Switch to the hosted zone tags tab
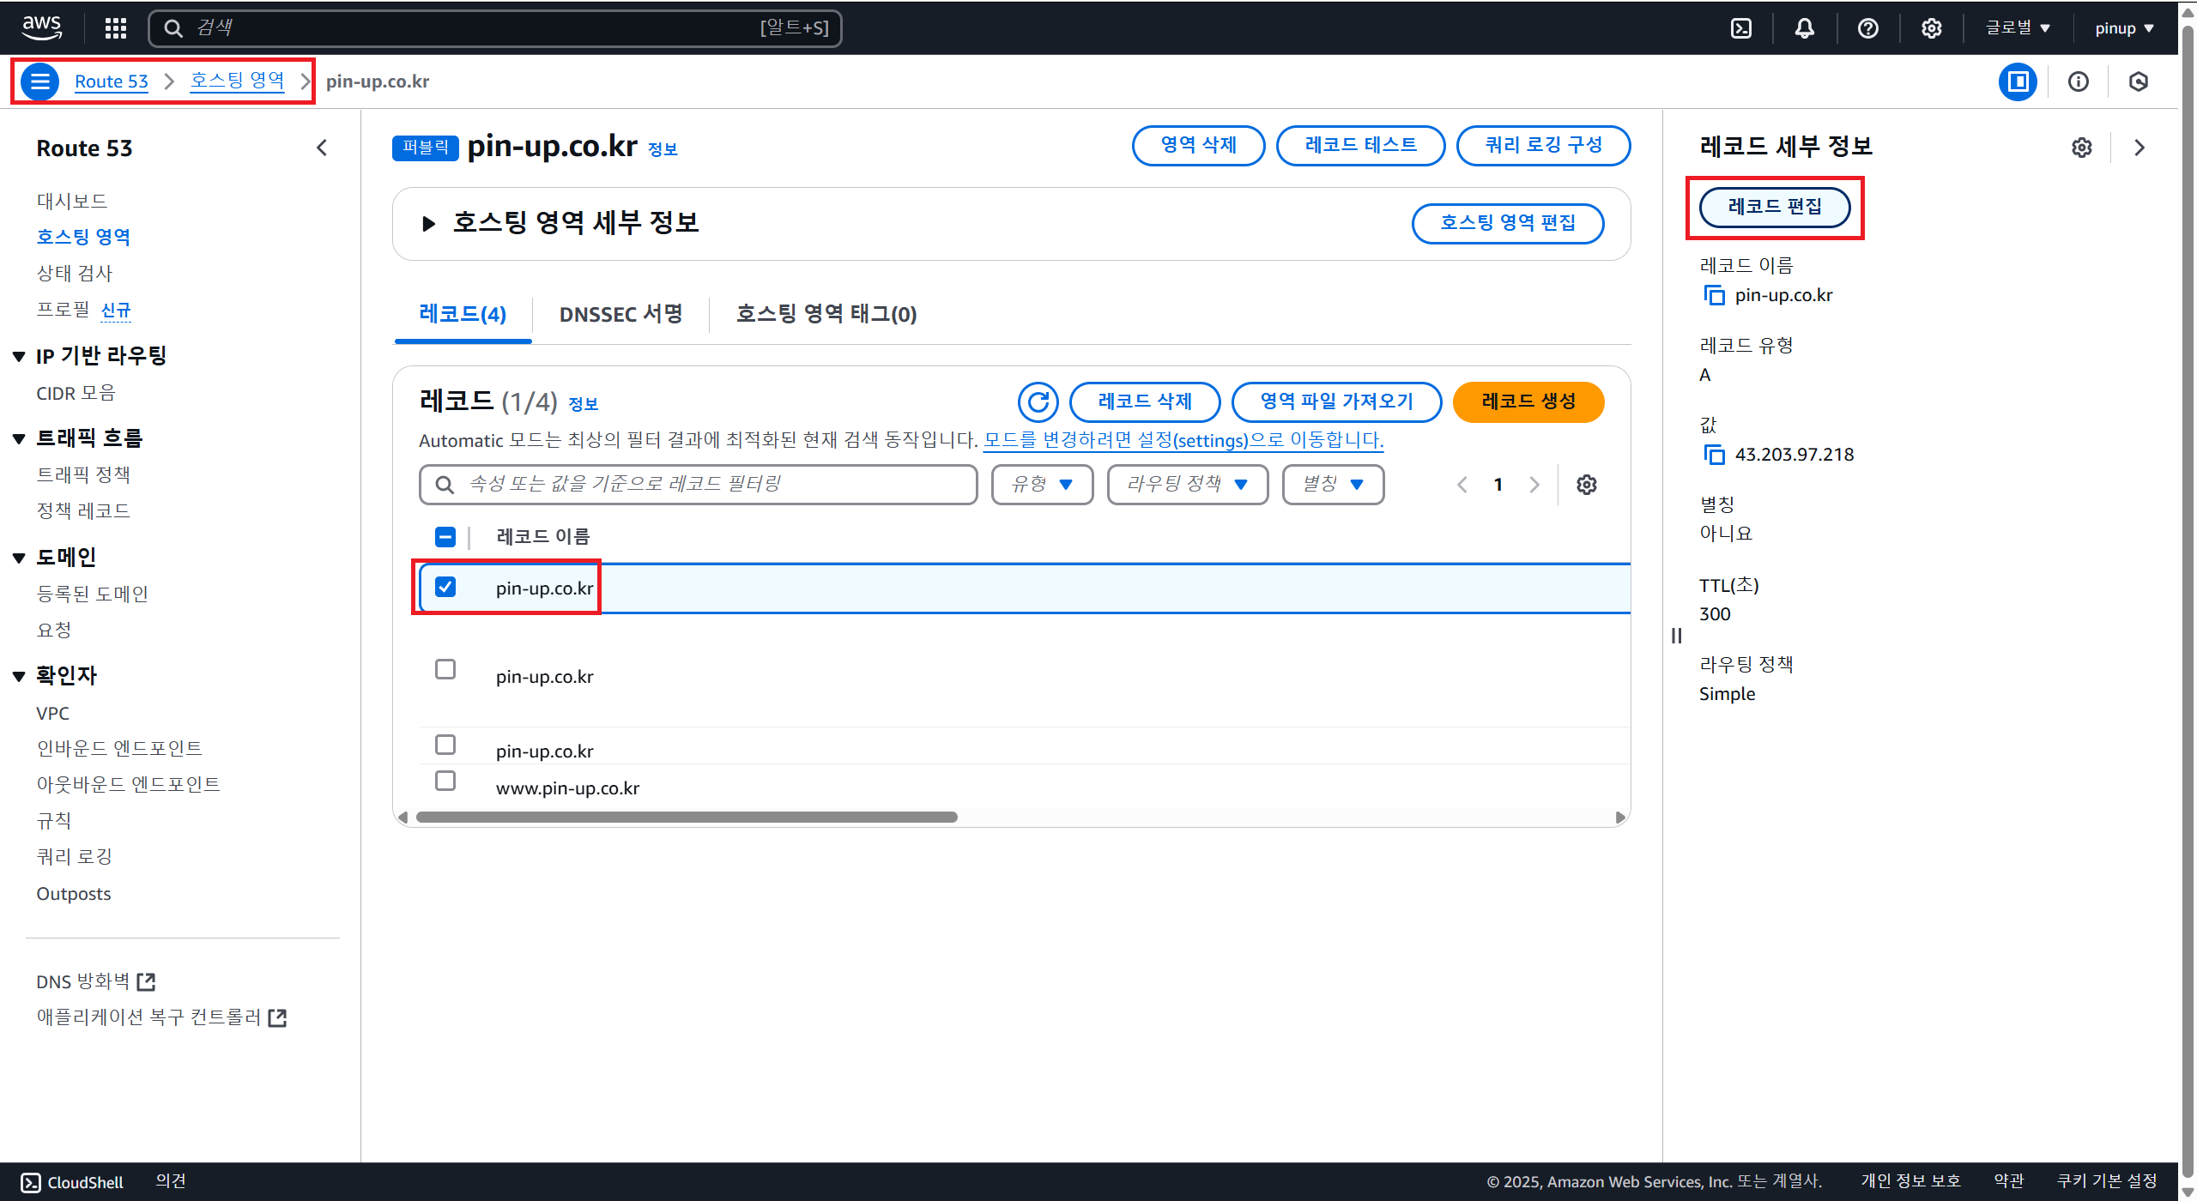Viewport: 2197px width, 1201px height. tap(826, 314)
